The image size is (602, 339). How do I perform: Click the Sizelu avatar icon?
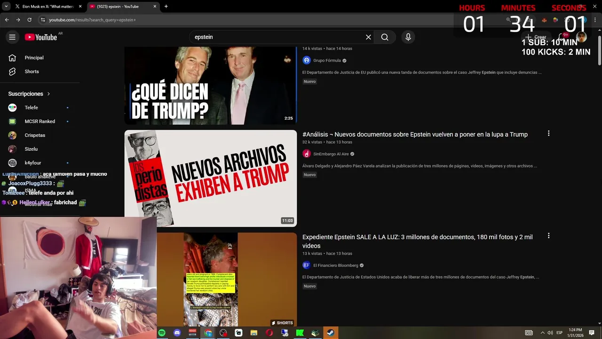coord(13,149)
